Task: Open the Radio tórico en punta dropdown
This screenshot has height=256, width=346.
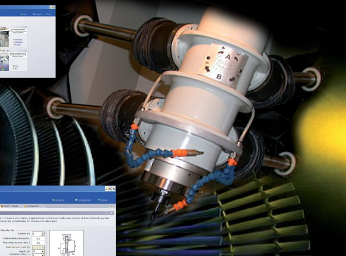Action: (43, 247)
